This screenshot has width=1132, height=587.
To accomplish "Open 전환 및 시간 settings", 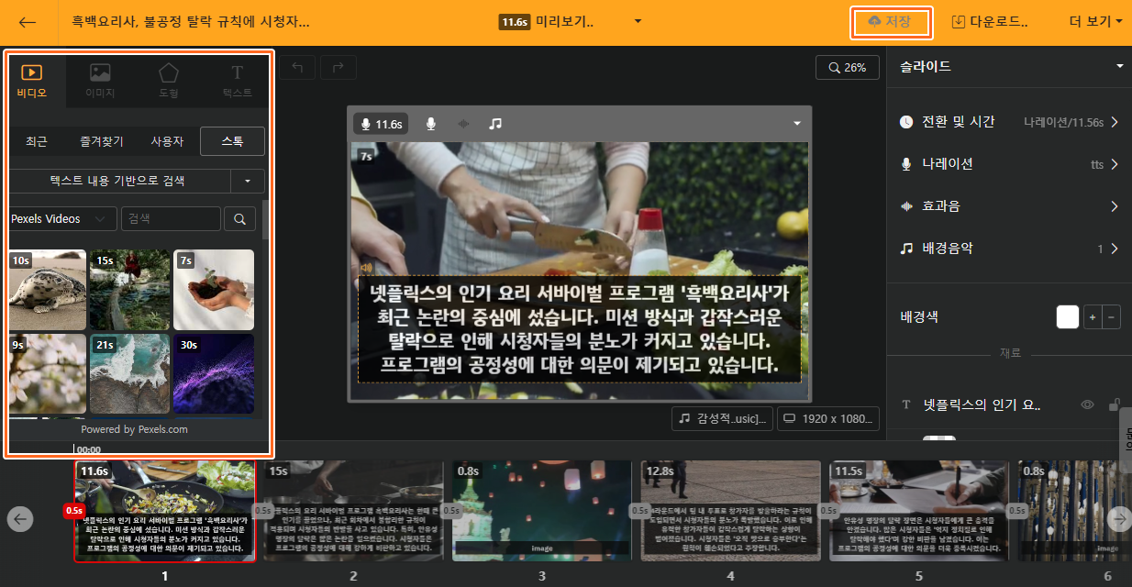I will pyautogui.click(x=1009, y=122).
